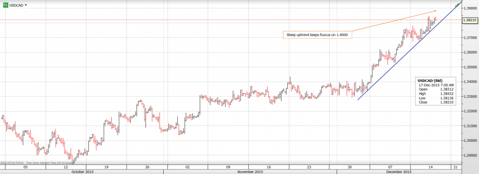Select the 'Steep uptrend keeps foucus on 1.4000' annotation box
Screen dimensions: 479x174
(318, 35)
